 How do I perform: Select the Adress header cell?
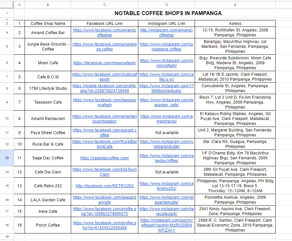click(235, 24)
